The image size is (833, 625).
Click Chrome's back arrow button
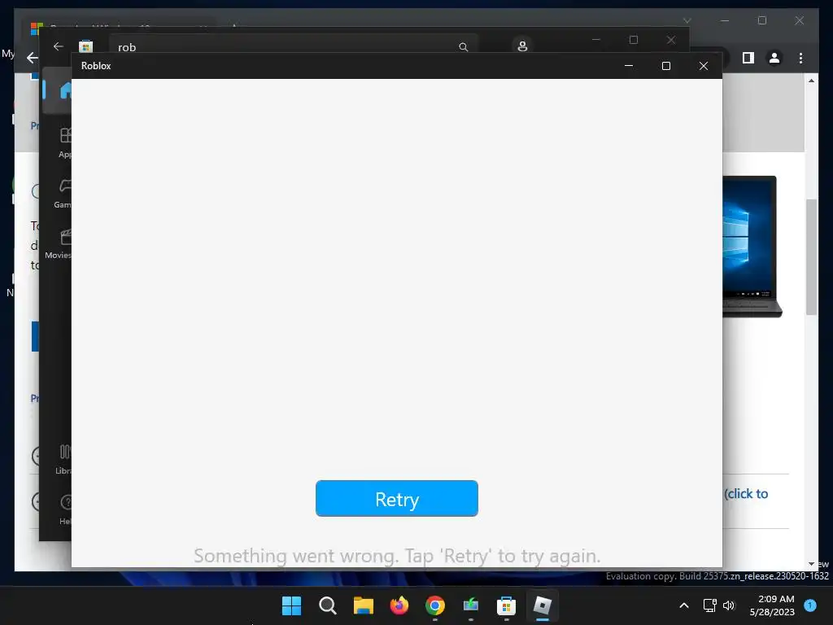33,58
